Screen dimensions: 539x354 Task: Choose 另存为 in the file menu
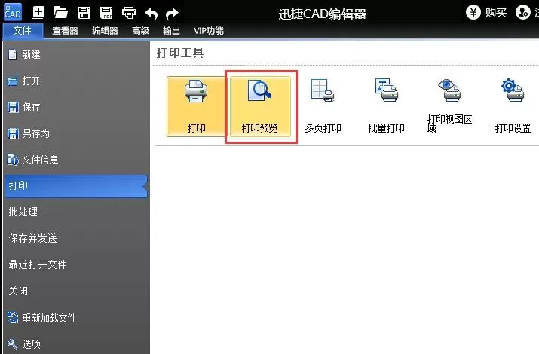click(x=76, y=133)
